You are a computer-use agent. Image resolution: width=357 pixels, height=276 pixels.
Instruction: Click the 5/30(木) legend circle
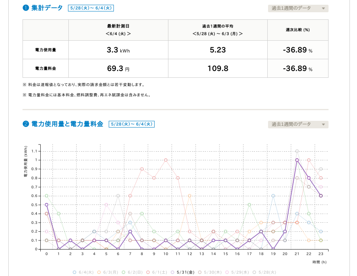[201, 272]
